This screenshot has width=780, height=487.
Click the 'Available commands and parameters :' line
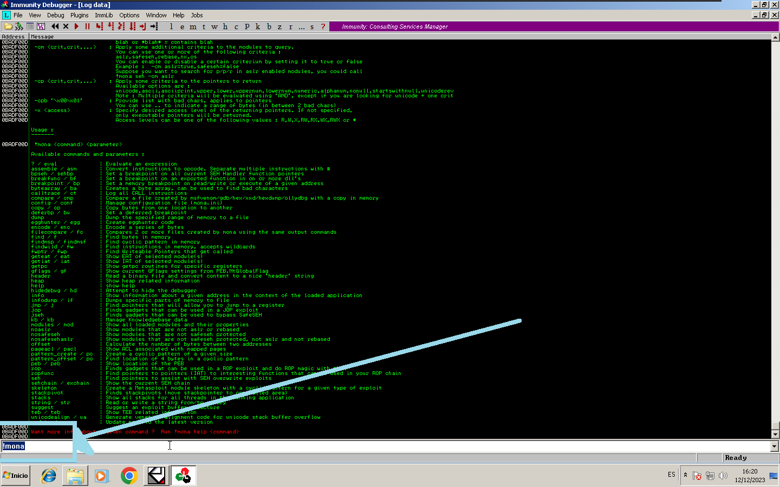tap(88, 154)
